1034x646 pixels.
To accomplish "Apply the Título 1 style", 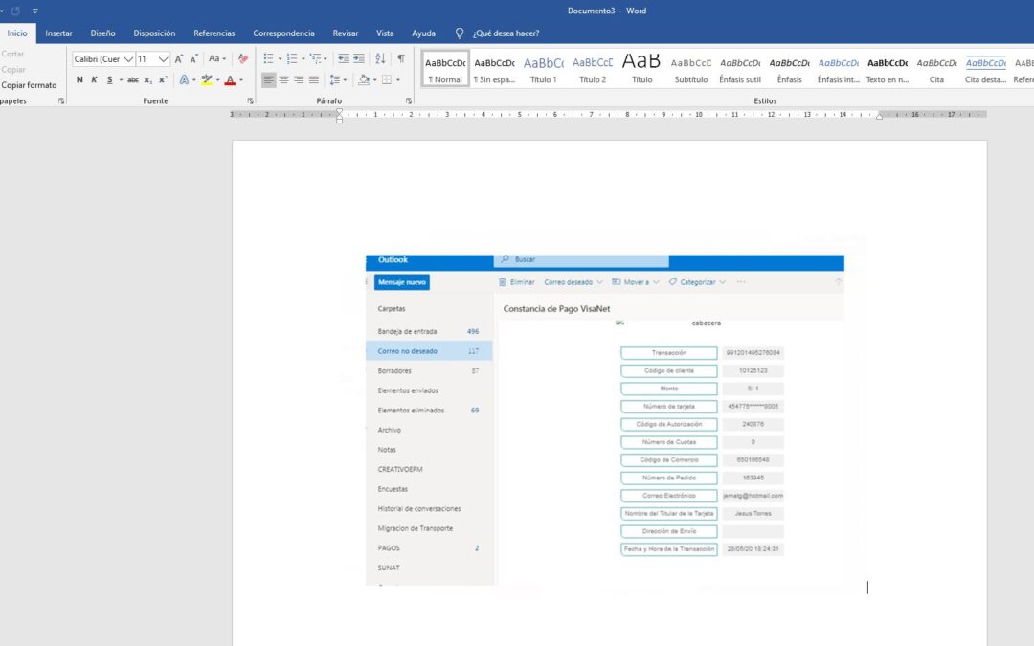I will coord(544,69).
